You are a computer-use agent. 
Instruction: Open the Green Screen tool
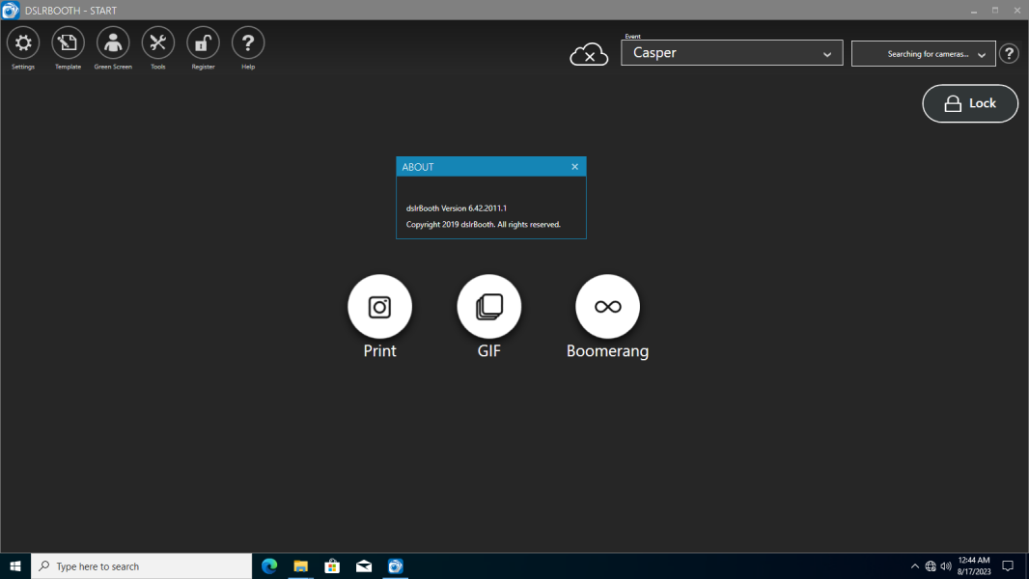coord(113,43)
